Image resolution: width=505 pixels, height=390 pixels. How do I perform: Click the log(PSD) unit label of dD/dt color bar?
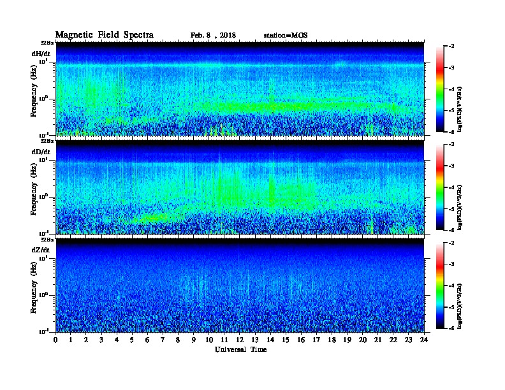(x=460, y=207)
